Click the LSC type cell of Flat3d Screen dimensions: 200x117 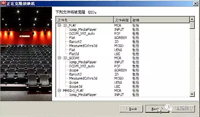pos(117,54)
